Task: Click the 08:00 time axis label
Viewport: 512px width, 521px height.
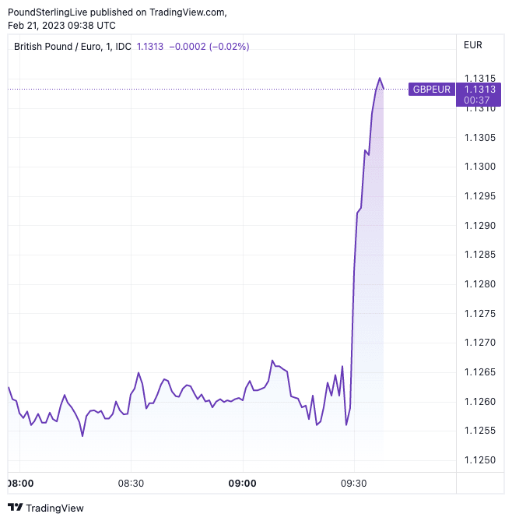Action: coord(20,484)
